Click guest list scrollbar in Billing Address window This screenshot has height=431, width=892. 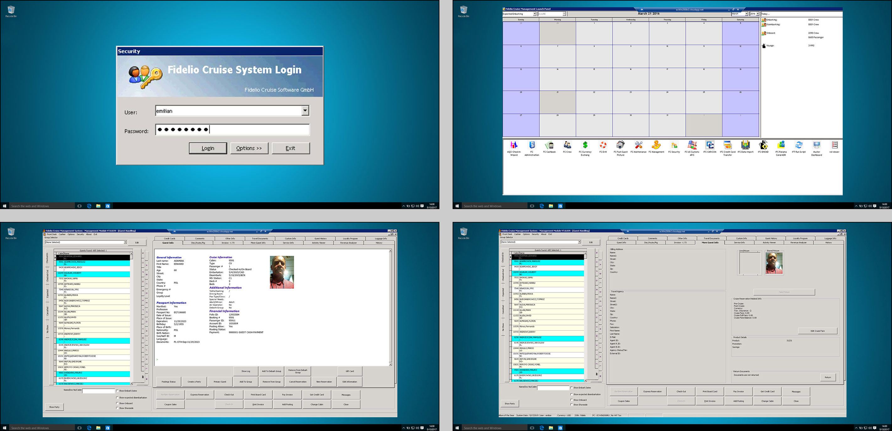coord(585,317)
